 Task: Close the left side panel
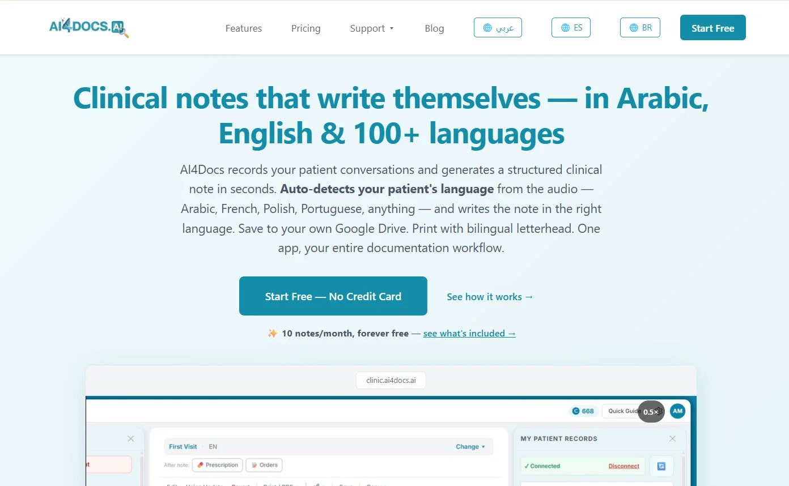point(131,438)
